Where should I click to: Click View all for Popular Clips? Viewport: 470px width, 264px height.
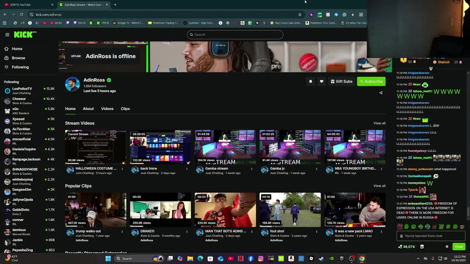tap(379, 186)
